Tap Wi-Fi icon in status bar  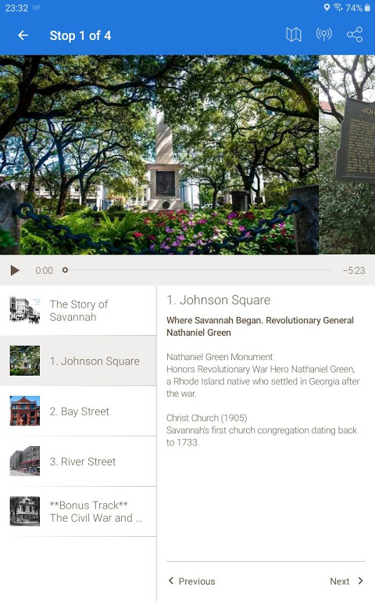(337, 7)
